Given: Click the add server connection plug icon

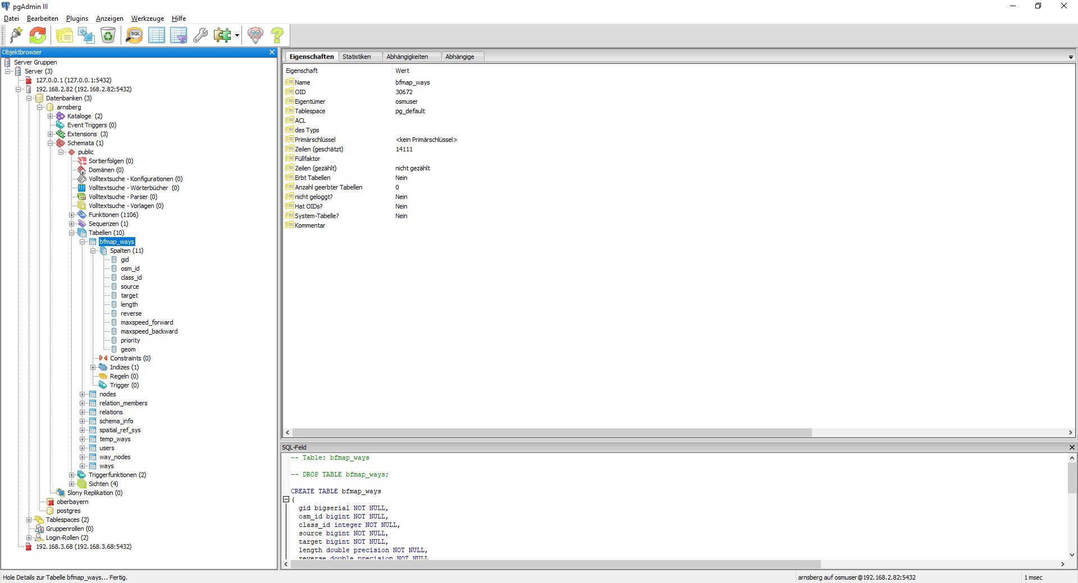Looking at the screenshot, I should [x=16, y=35].
